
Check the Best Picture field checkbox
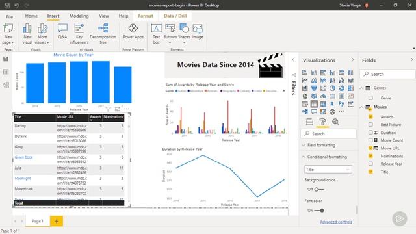(370, 124)
